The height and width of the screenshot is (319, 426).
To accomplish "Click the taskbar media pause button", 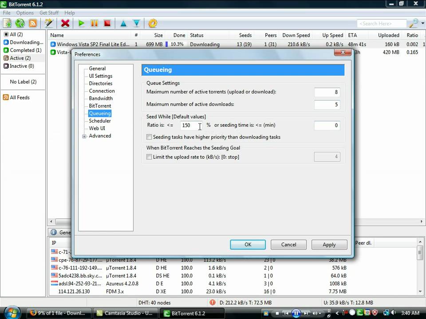I will point(296,313).
